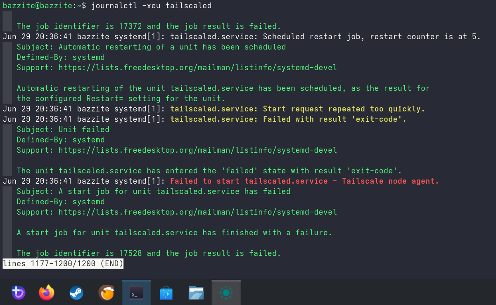The height and width of the screenshot is (305, 496).
Task: Click the 'lines 1177-1200/1200 (END)' pager status
Action: click(x=63, y=263)
